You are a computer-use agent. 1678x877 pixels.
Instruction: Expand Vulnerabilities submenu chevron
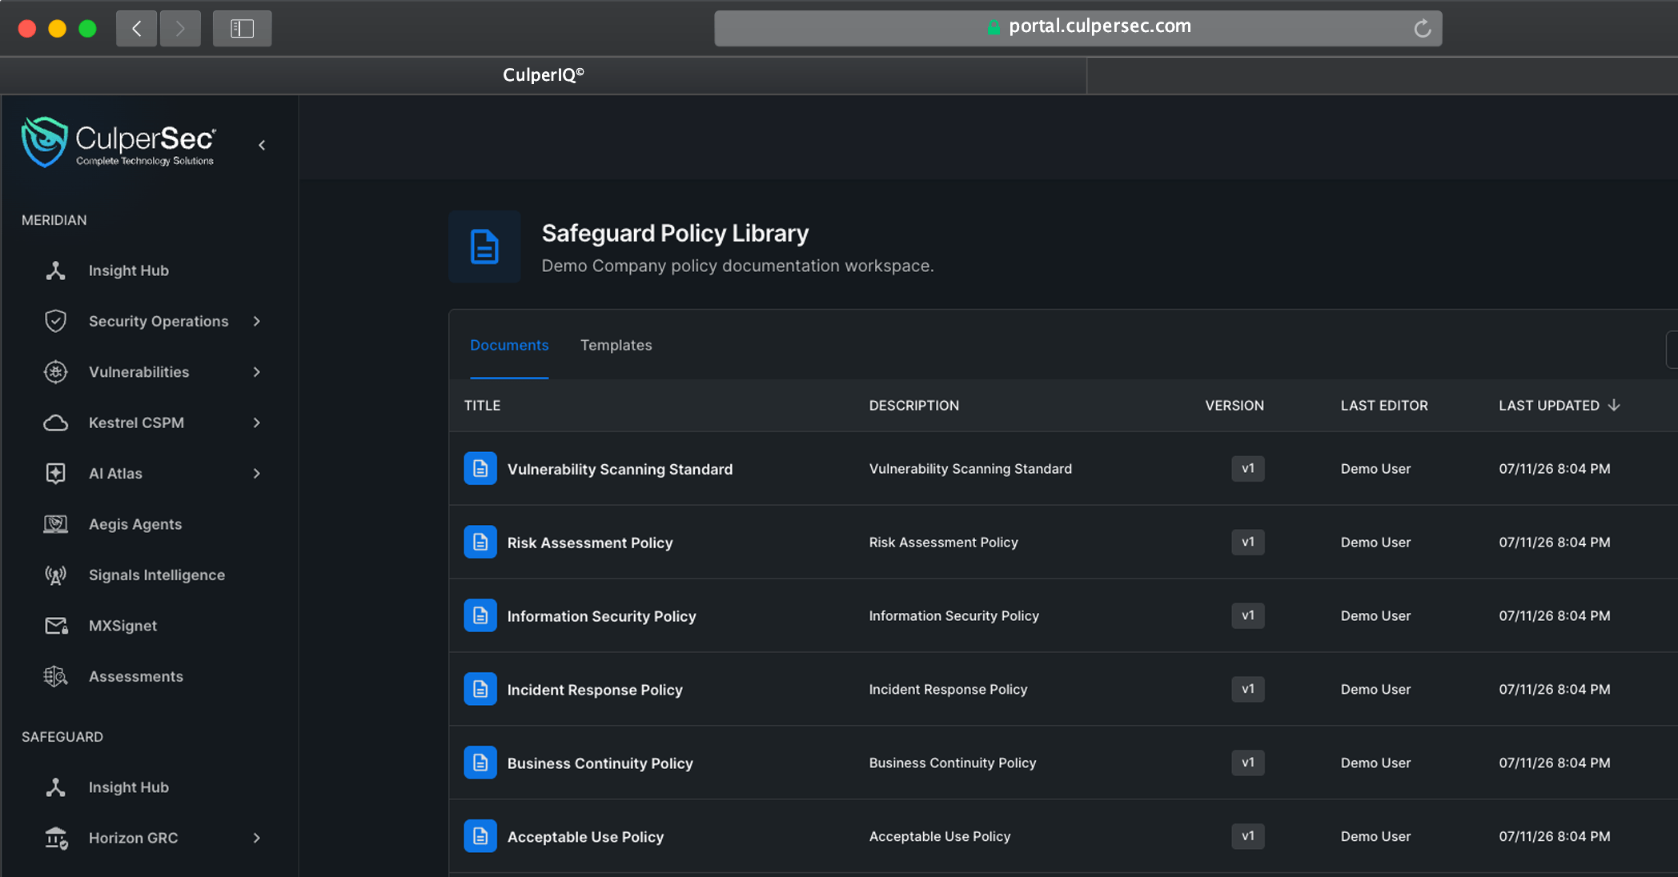[x=257, y=372]
